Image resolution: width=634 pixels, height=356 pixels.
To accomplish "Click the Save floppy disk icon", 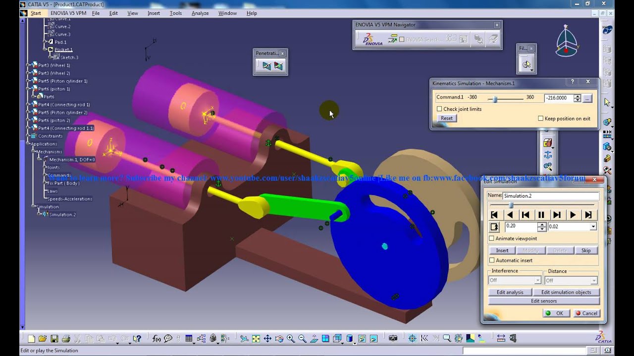I will pyautogui.click(x=54, y=339).
